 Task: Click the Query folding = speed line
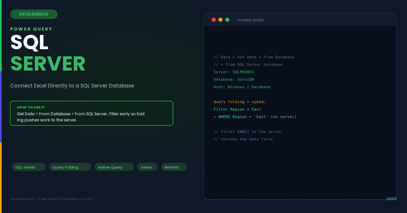coord(240,102)
